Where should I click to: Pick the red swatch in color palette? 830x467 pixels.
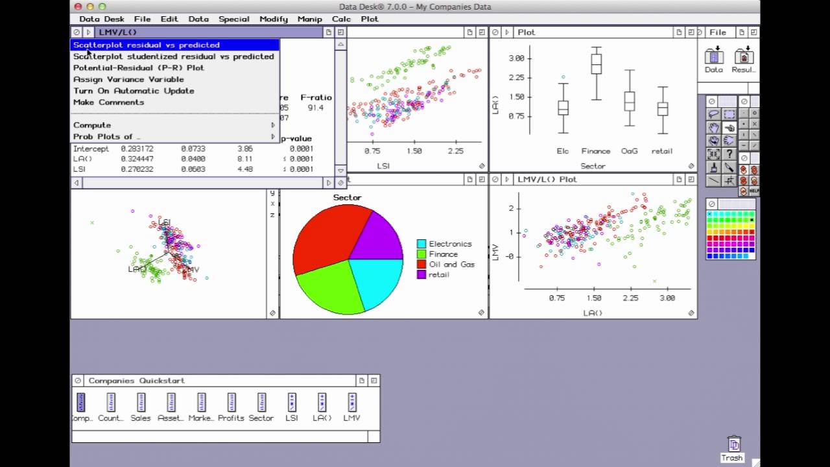point(709,238)
